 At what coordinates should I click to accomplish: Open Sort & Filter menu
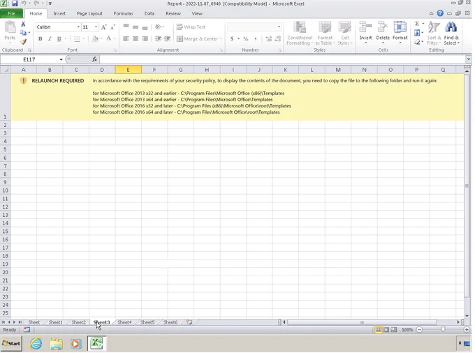(x=434, y=33)
